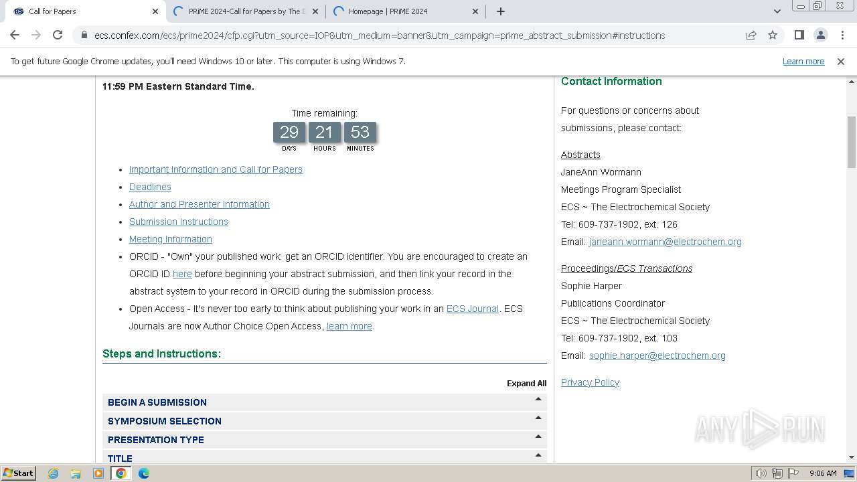Close the Homepage | PRiME 2024 tab
Screen dimensions: 857x482
475,11
